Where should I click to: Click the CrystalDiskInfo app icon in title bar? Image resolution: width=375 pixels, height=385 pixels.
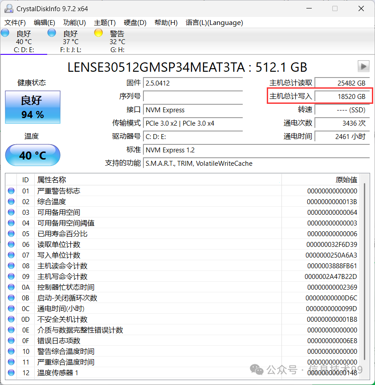[x=8, y=8]
